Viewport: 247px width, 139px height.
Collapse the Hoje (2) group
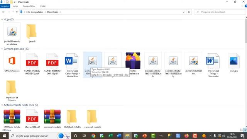click(x=2, y=19)
